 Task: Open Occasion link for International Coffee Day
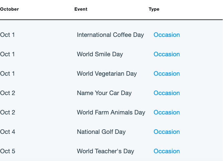[x=166, y=35]
